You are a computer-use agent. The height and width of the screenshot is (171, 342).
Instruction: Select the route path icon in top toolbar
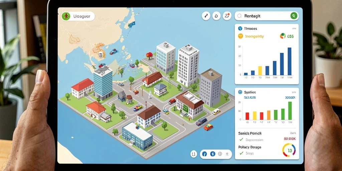click(x=206, y=16)
